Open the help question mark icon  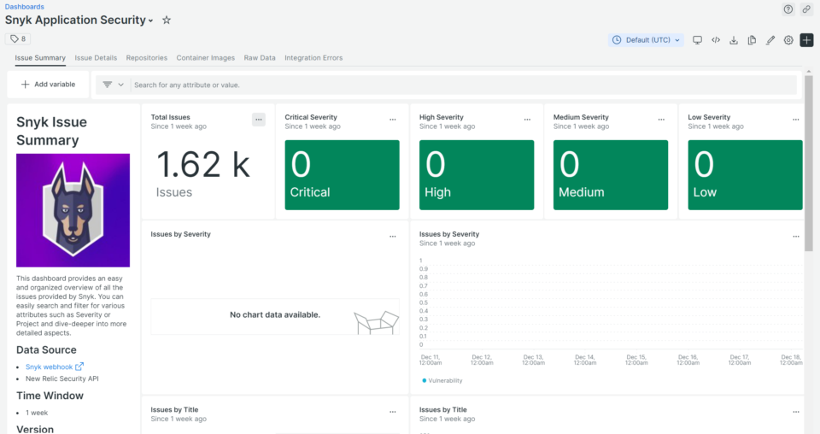[x=788, y=9]
